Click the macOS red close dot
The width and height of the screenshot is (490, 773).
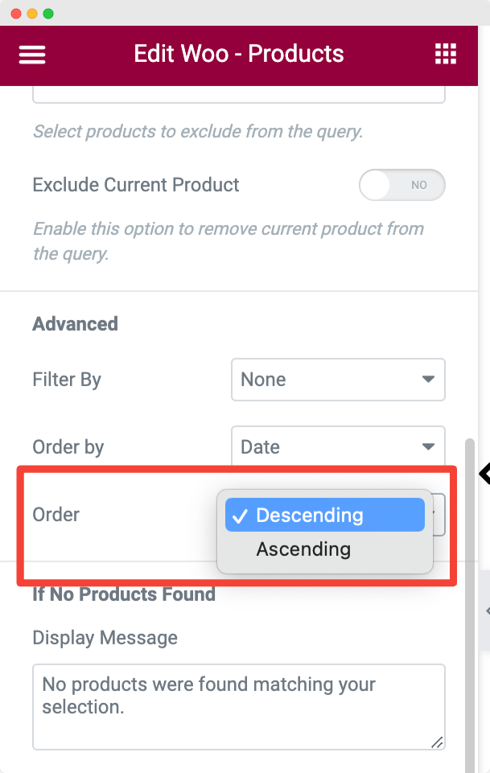(x=16, y=14)
